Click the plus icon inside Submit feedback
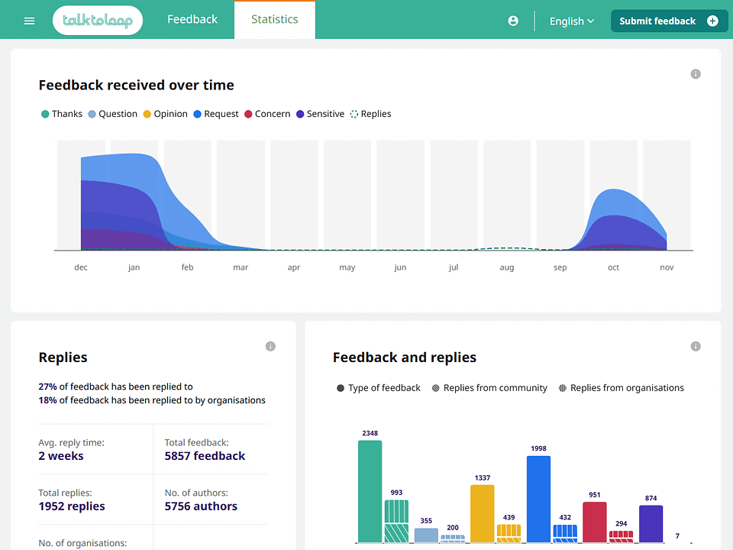Image resolution: width=733 pixels, height=550 pixels. click(x=713, y=21)
